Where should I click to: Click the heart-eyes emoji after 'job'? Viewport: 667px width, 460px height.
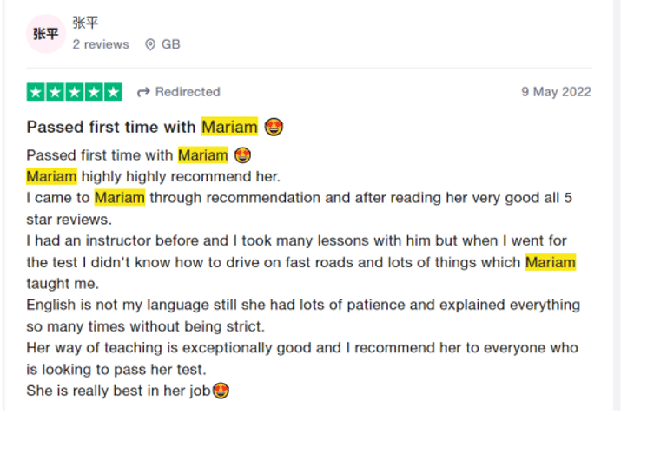coord(221,391)
